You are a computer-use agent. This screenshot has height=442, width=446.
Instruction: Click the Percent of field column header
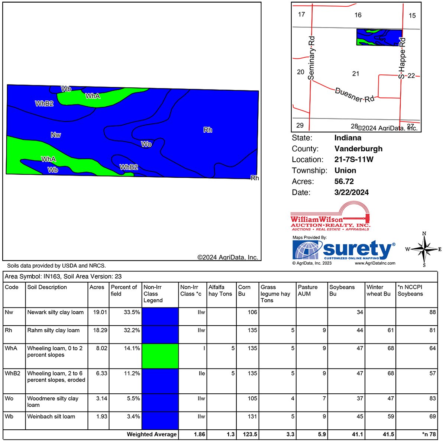point(124,290)
